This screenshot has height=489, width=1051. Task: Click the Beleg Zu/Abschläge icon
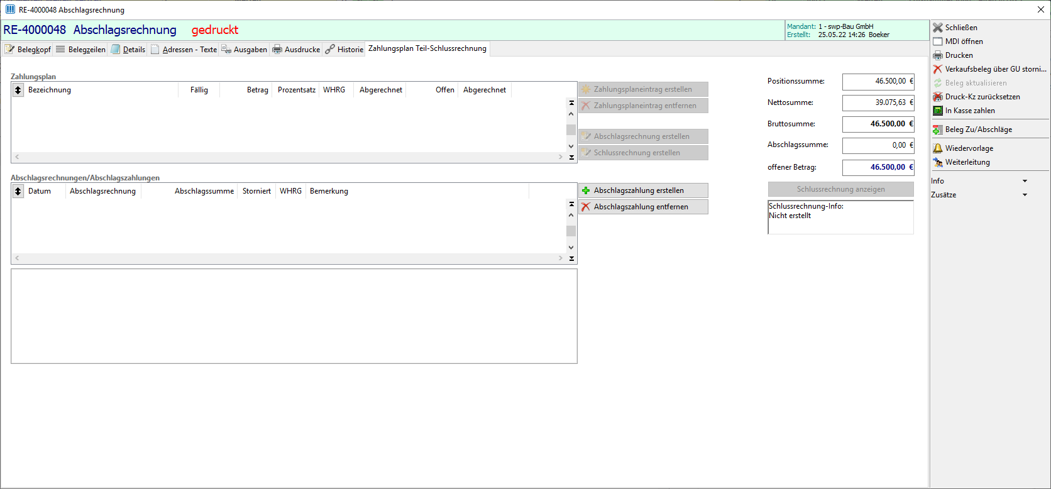pos(938,129)
